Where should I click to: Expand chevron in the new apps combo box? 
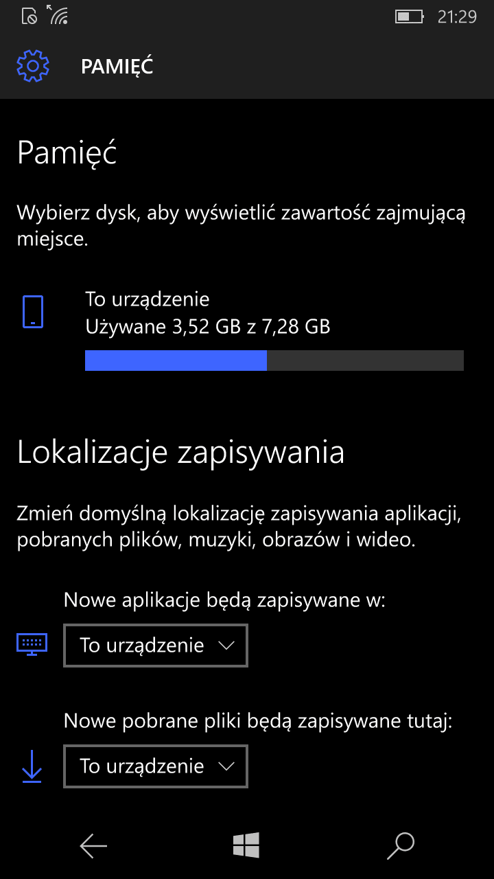[225, 646]
